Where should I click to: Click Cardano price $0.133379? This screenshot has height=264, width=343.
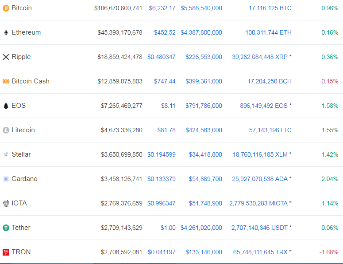(162, 179)
